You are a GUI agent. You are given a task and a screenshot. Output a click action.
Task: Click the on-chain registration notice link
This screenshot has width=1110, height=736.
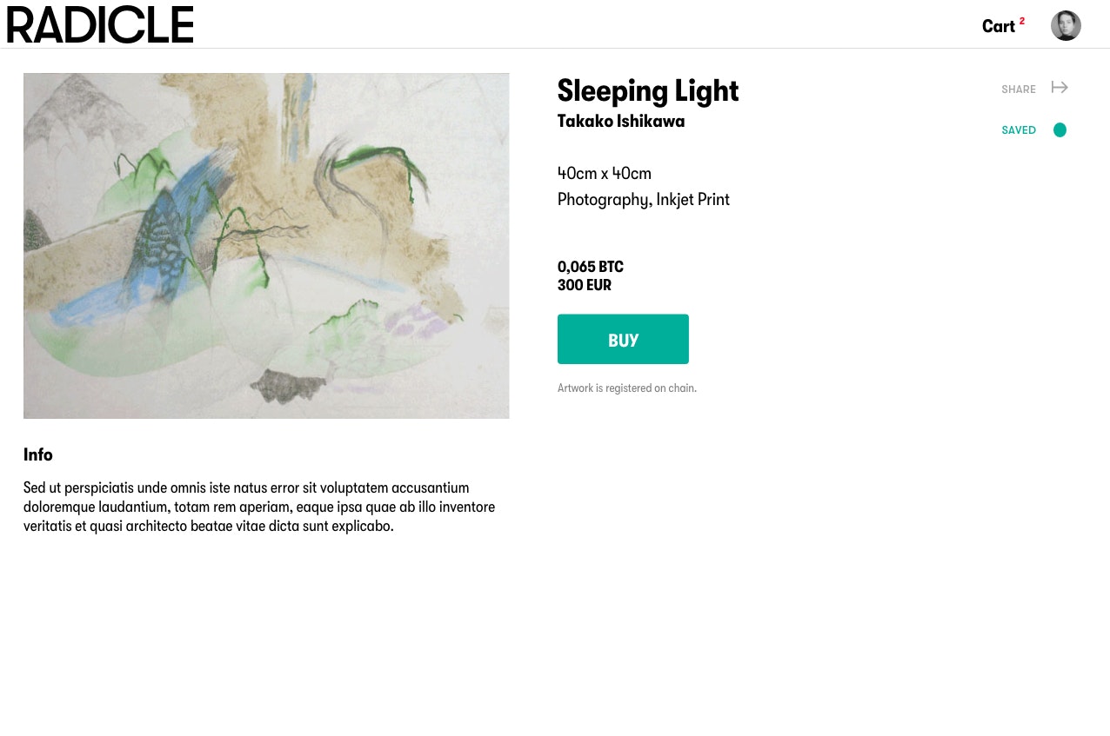pyautogui.click(x=626, y=388)
